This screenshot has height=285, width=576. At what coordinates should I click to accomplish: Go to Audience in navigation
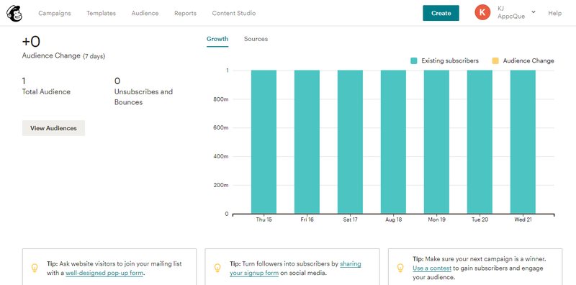click(x=145, y=13)
